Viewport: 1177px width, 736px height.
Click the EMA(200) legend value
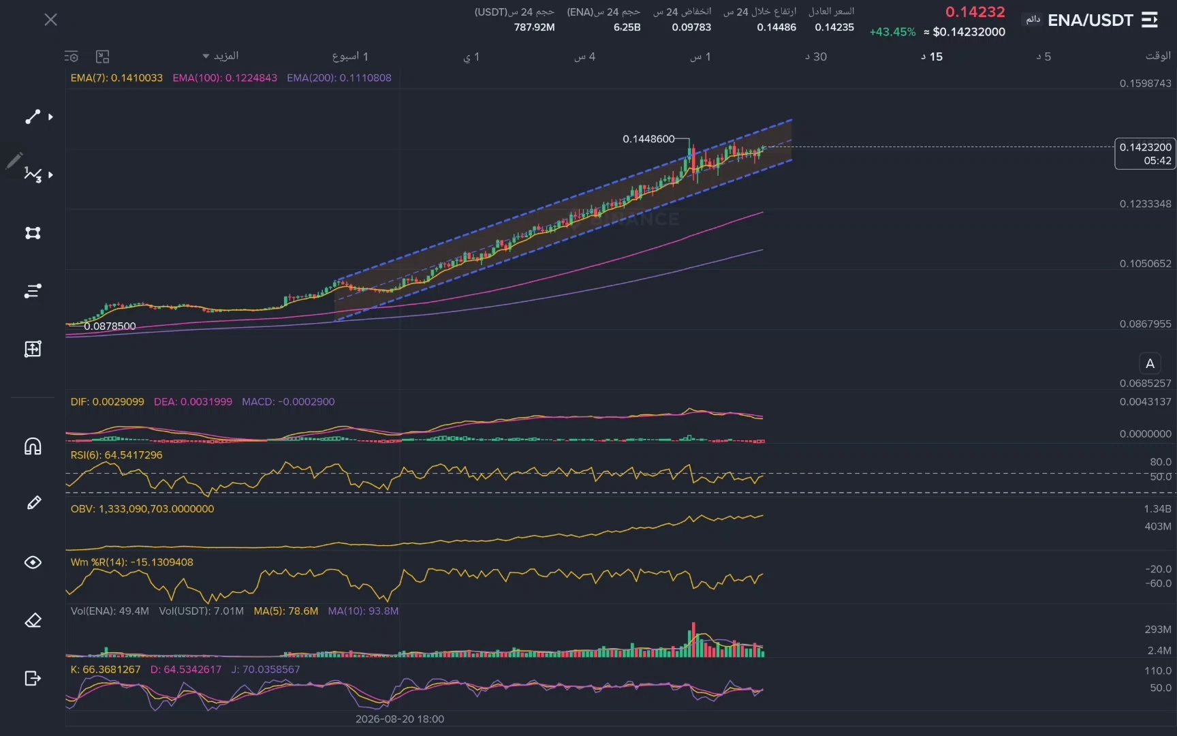pos(339,78)
